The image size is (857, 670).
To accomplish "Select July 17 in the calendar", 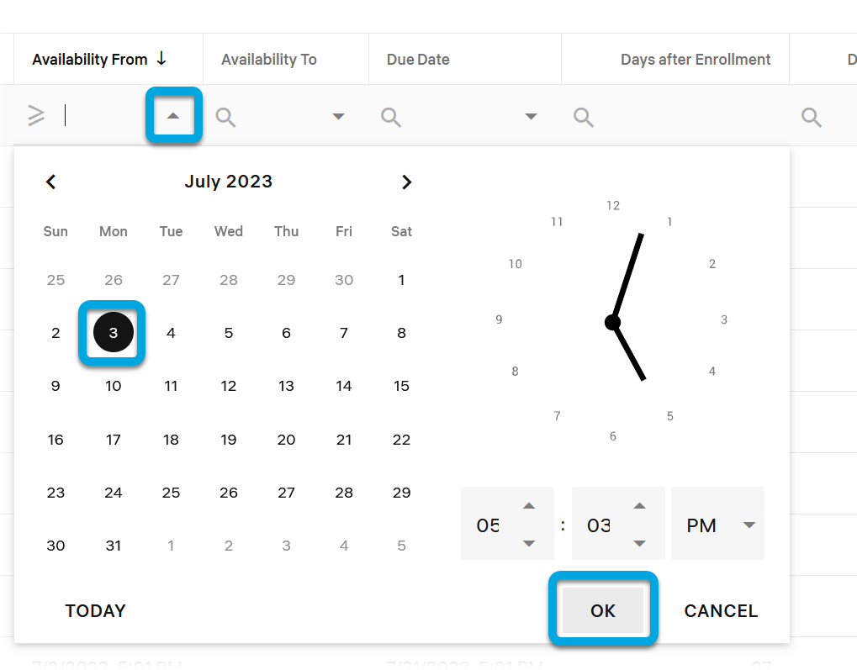I will click(114, 440).
